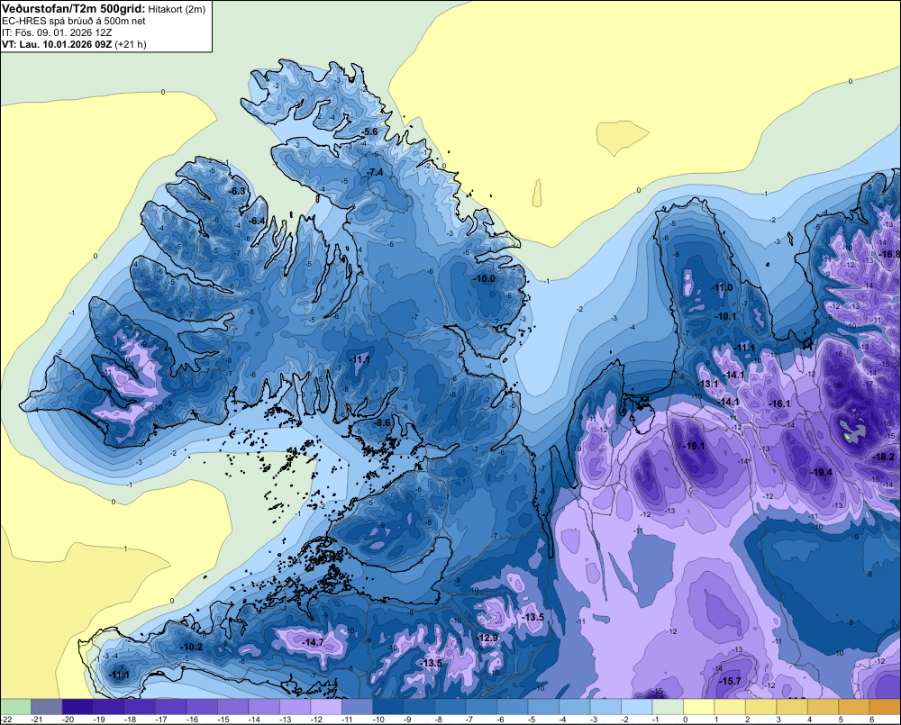Screen dimensions: 901x725
Task: Click the -18.2 temperature value on map
Action: click(x=884, y=458)
